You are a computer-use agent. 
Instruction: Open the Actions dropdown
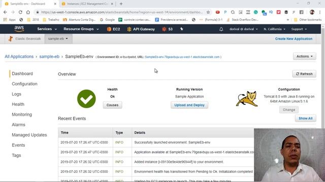click(304, 56)
